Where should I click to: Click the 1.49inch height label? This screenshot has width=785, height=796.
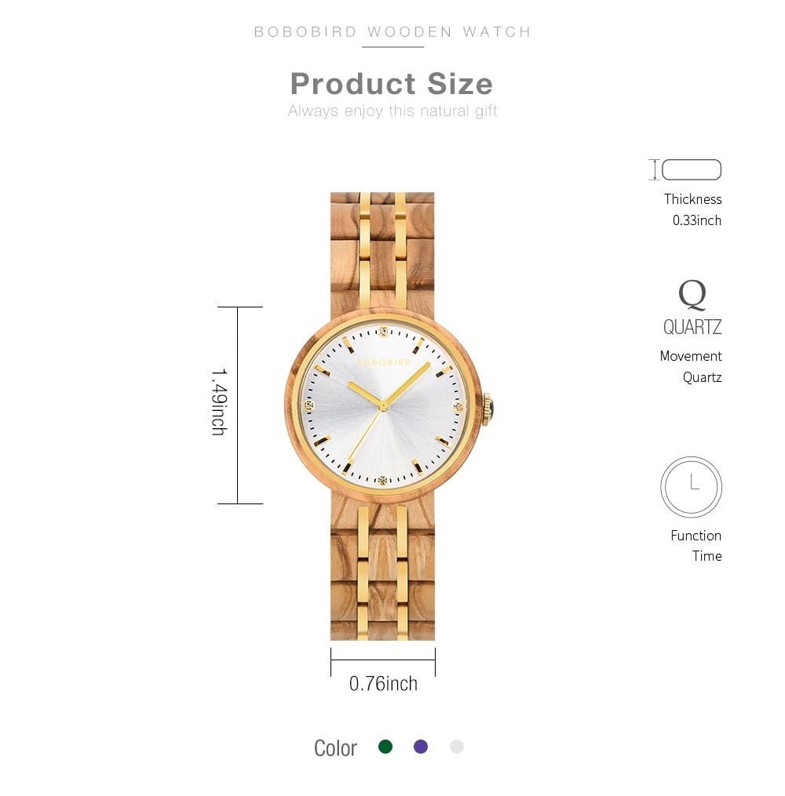tap(219, 402)
